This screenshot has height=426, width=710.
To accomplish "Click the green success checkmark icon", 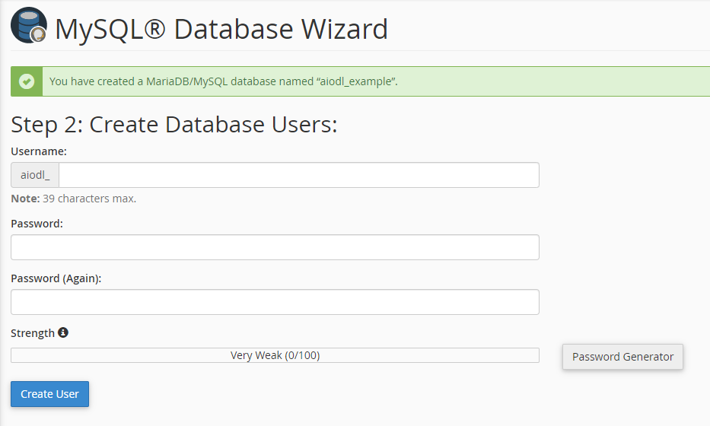I will point(27,81).
